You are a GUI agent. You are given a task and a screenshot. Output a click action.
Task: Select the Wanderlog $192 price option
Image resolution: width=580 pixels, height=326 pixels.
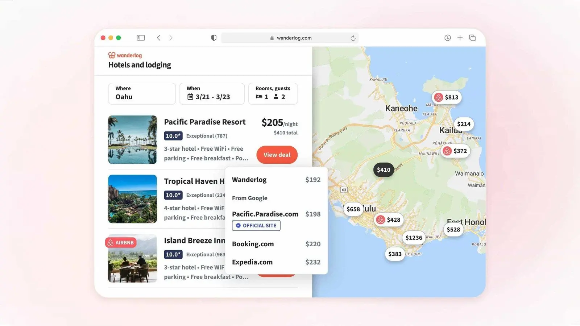click(276, 180)
